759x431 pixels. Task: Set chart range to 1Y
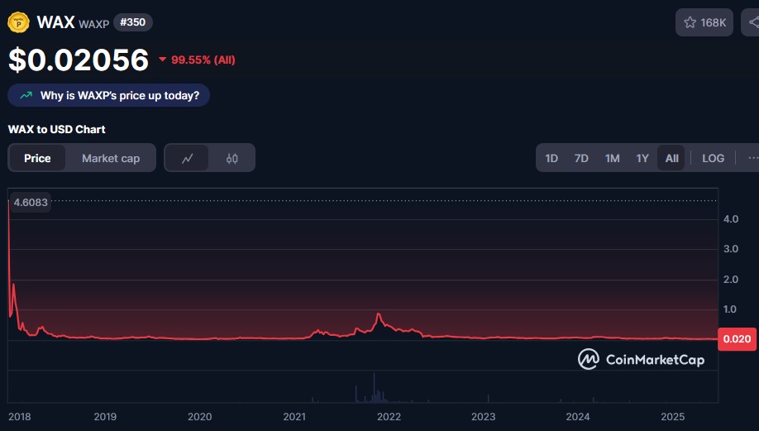point(642,158)
